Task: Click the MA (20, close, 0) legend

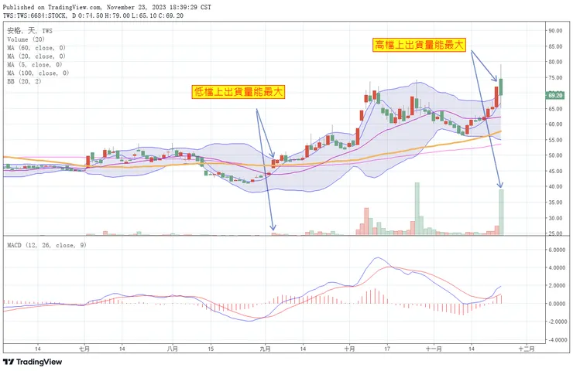Action: [x=36, y=56]
